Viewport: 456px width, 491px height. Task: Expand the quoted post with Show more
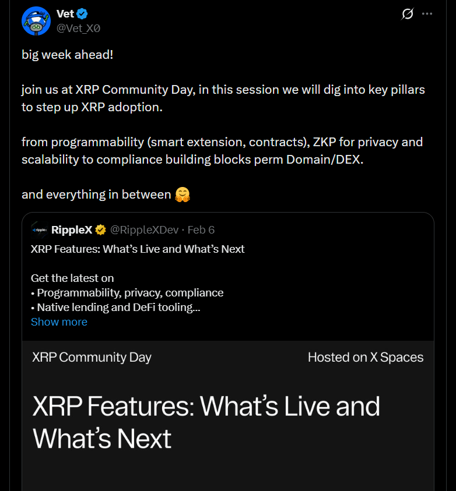coord(59,322)
